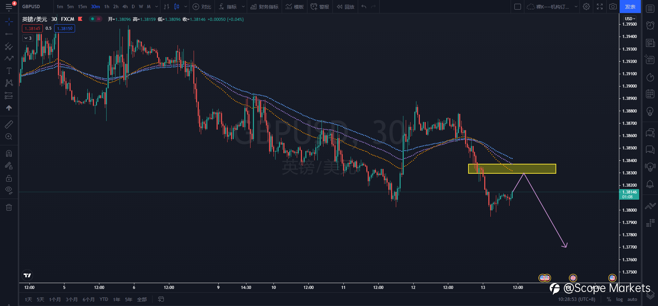Screen dimensions: 658x306
Task: Open the notifications bell panel
Action: click(650, 184)
